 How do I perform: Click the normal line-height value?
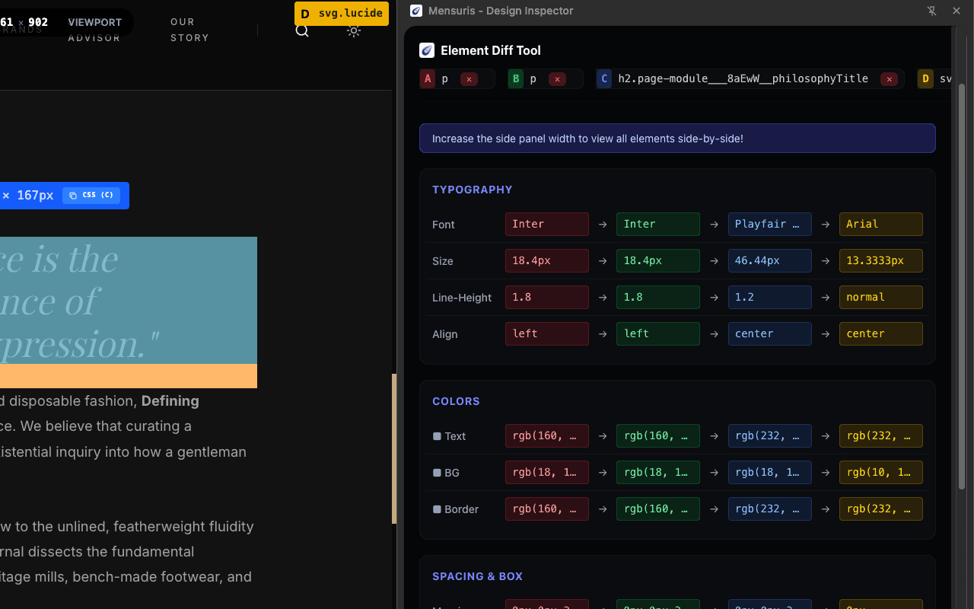881,297
